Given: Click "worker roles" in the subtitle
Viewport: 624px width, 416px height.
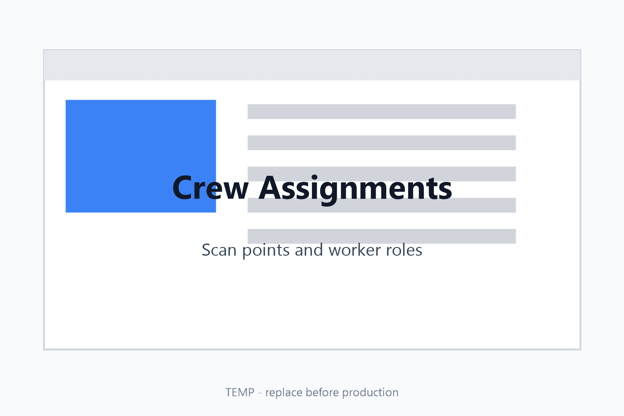Looking at the screenshot, I should click(375, 250).
